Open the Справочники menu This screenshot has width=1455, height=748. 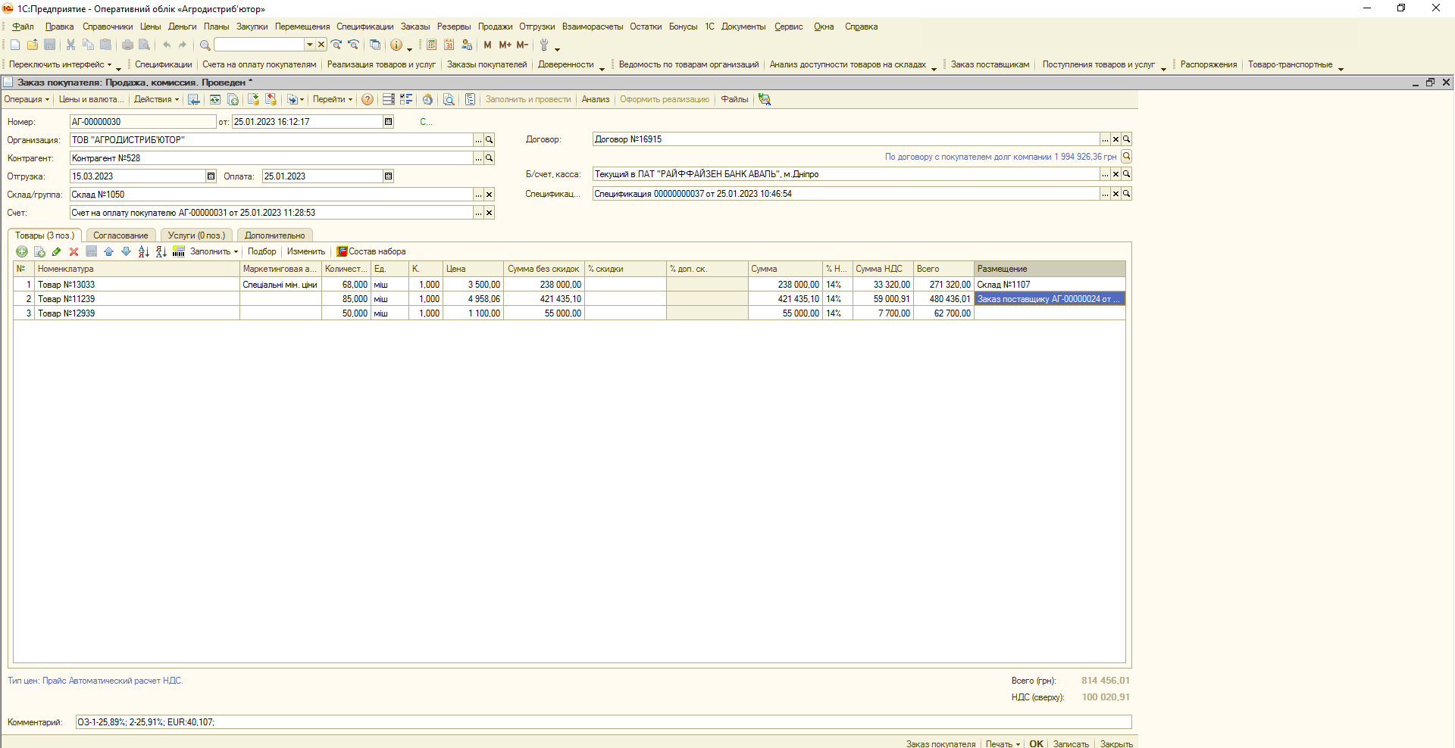tap(108, 26)
